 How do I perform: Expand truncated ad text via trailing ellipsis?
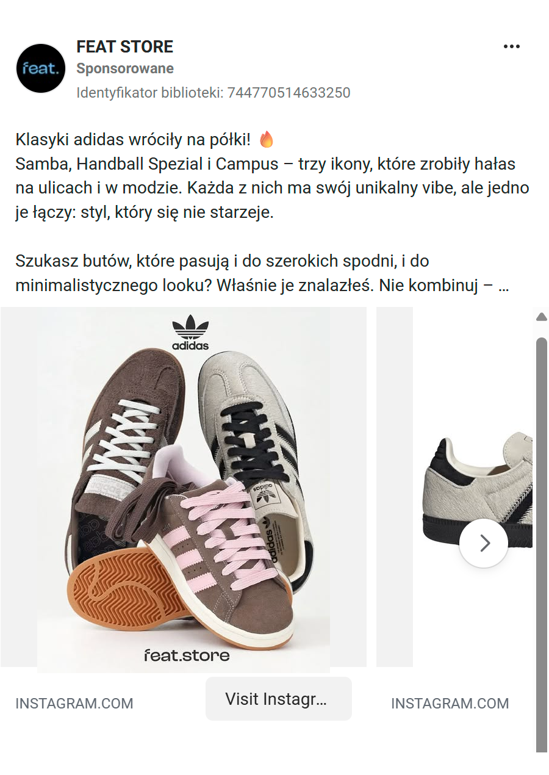pos(503,285)
